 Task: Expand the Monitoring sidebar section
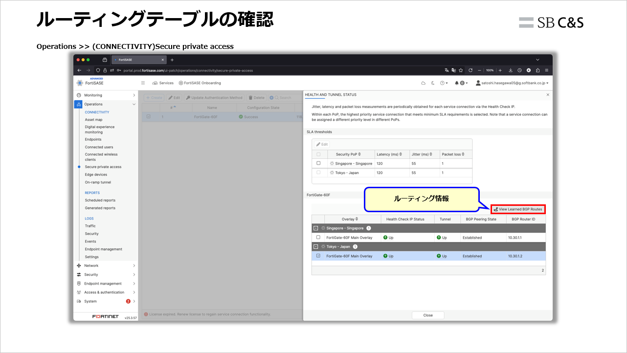coord(106,95)
